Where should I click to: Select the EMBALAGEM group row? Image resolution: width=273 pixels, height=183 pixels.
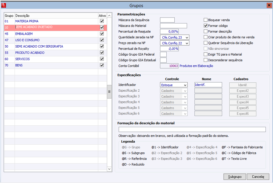[x=56, y=34]
